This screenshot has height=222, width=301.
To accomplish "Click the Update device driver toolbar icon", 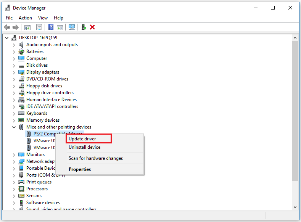I will pyautogui.click(x=84, y=27).
